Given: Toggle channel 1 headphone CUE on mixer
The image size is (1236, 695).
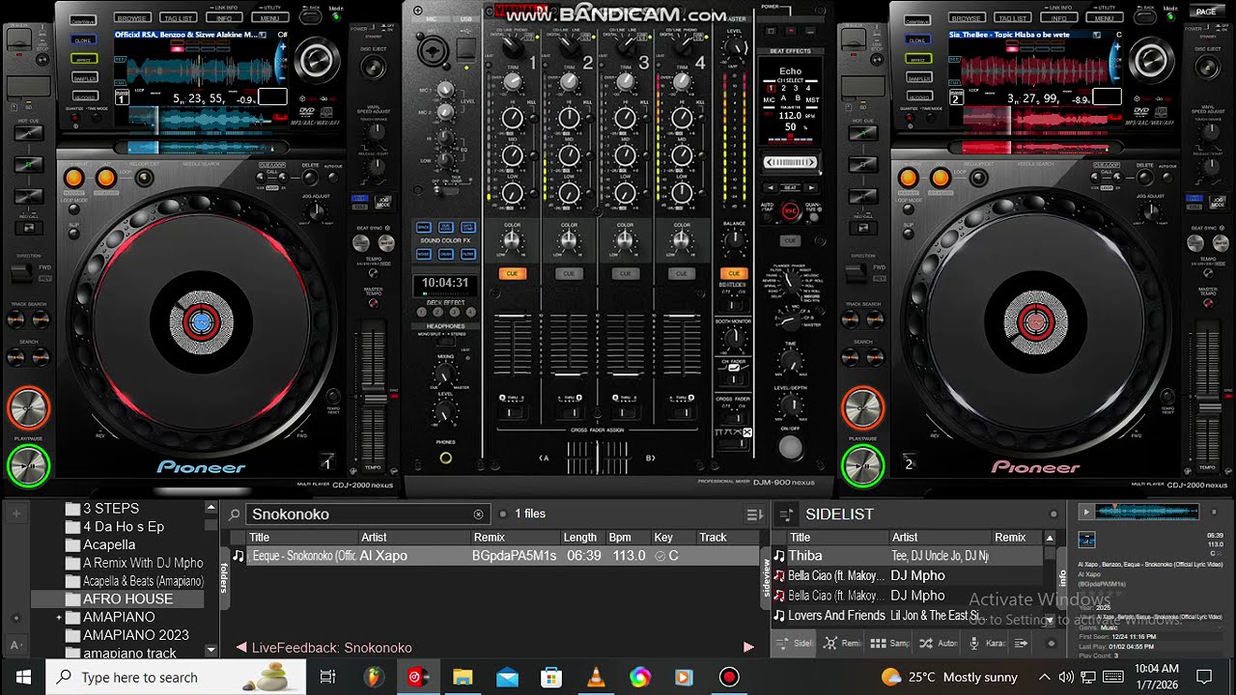Looking at the screenshot, I should 512,274.
